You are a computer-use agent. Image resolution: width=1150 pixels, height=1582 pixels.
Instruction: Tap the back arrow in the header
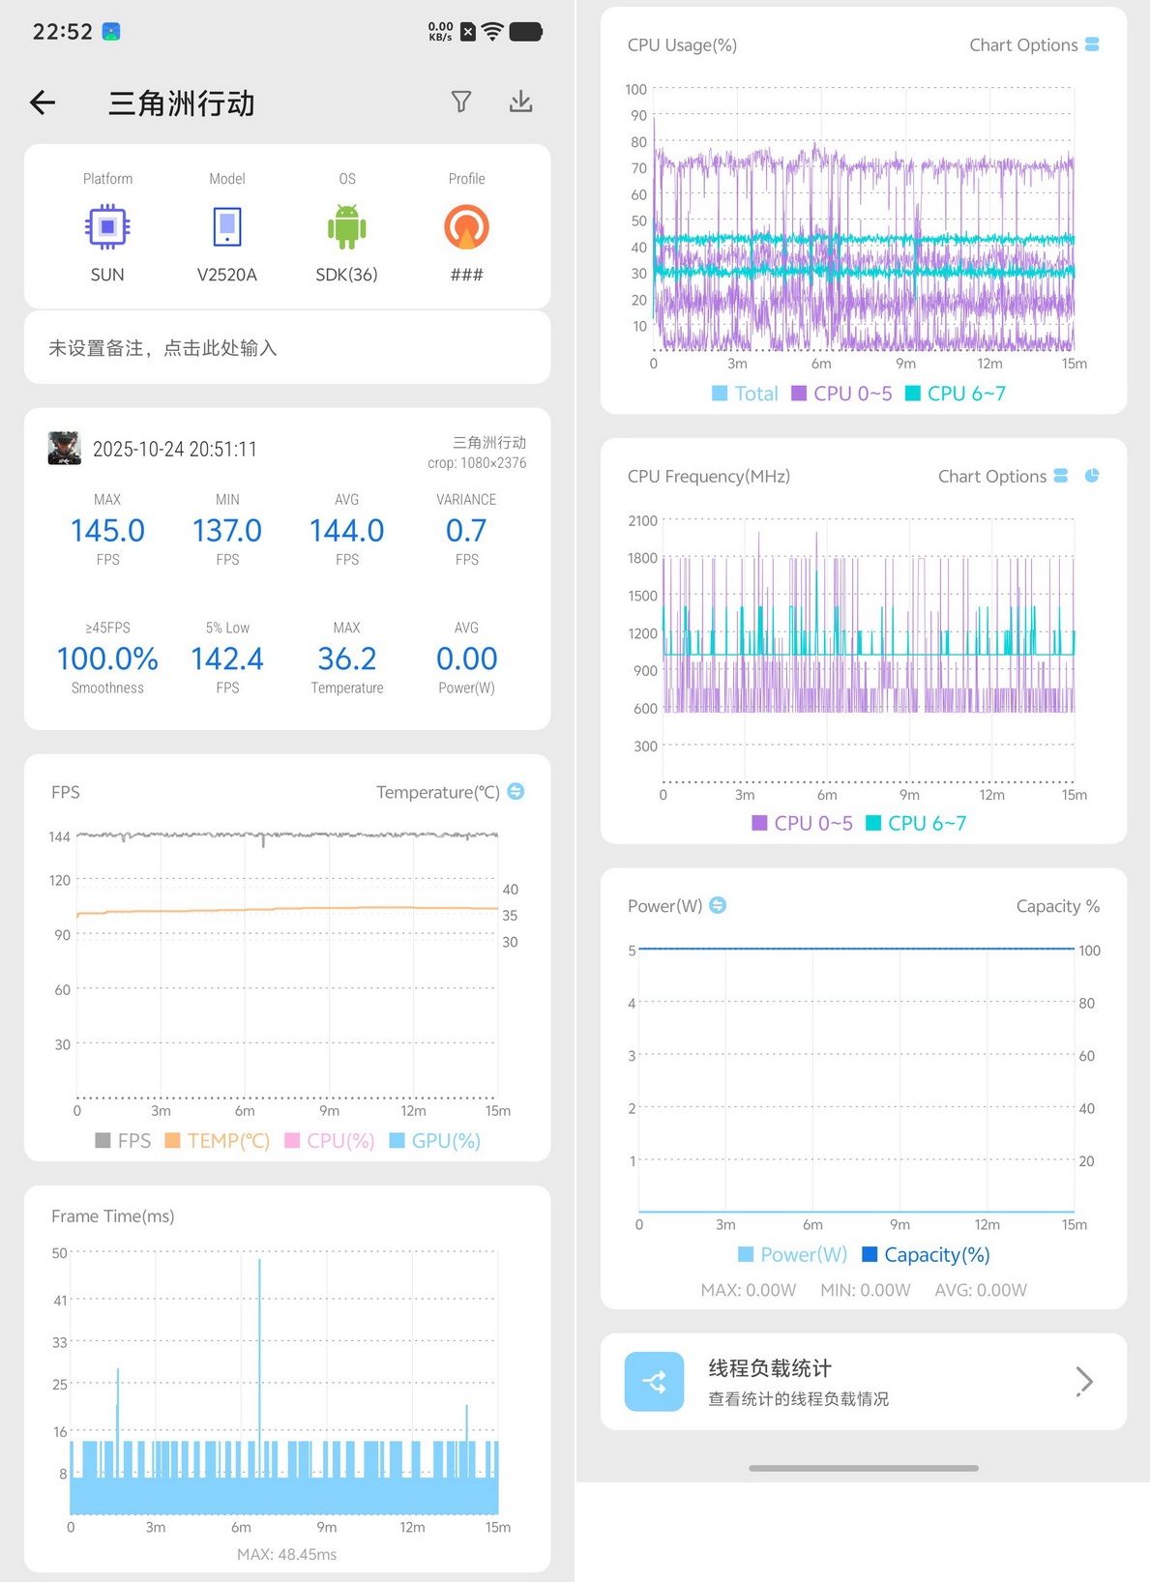[x=43, y=103]
